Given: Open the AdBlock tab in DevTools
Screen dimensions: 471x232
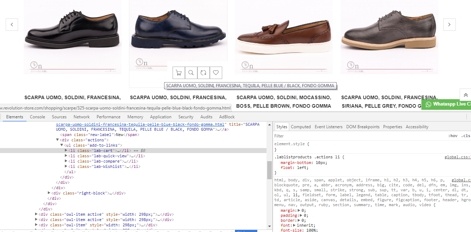Looking at the screenshot, I should pos(227,117).
